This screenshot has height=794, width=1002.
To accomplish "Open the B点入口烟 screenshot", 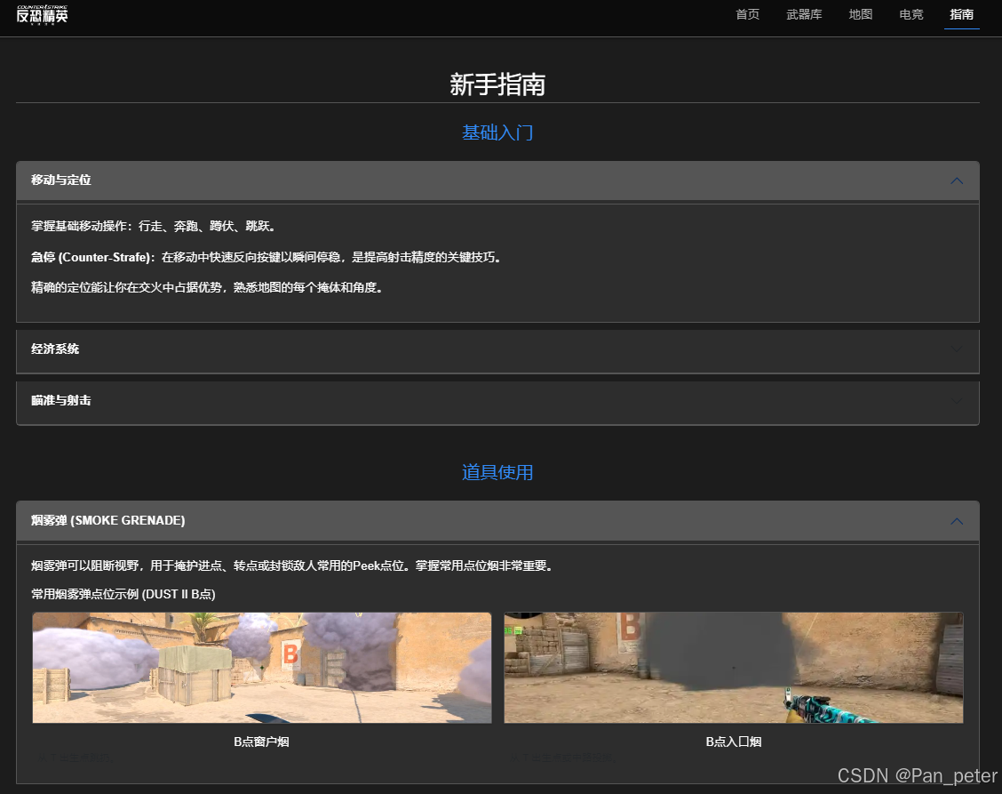I will (x=733, y=668).
